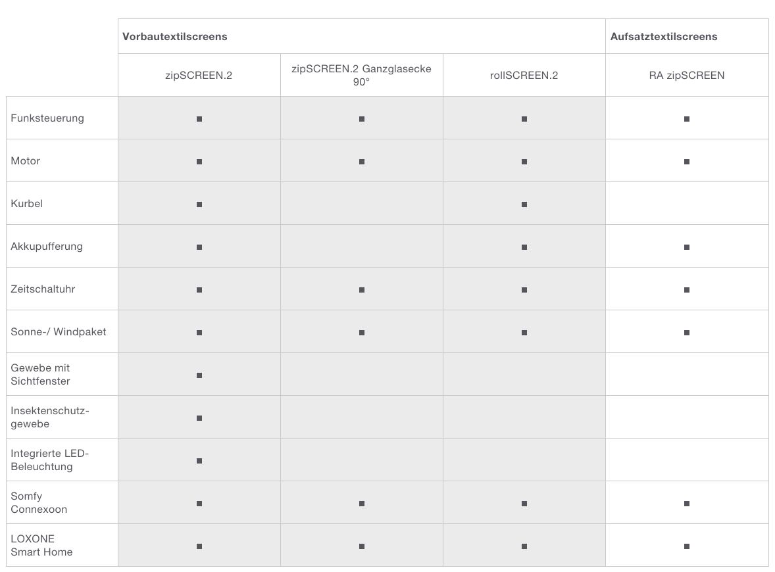Click the zipSCREEN.2 column heading
Image resolution: width=775 pixels, height=572 pixels.
point(199,75)
